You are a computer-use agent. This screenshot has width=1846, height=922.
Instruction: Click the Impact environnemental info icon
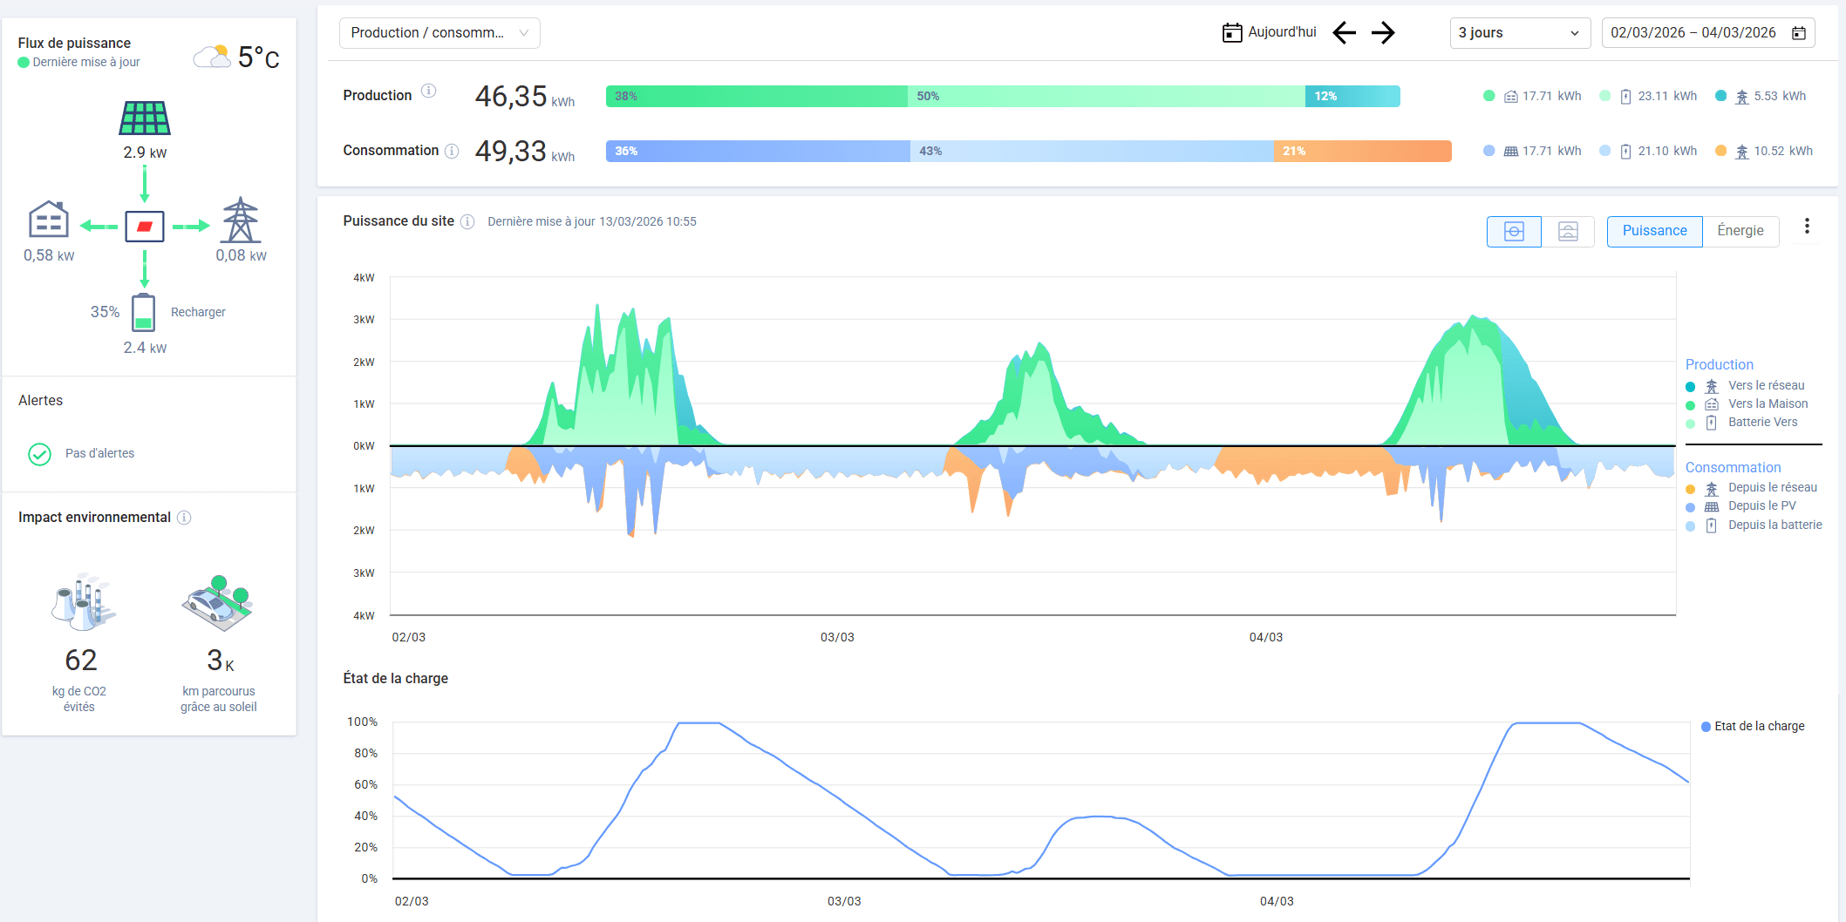coord(184,518)
